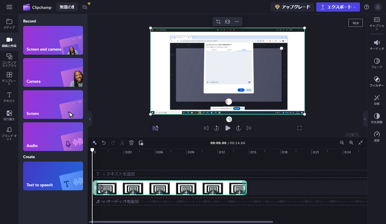Open the more options ellipsis above preview

(x=237, y=21)
